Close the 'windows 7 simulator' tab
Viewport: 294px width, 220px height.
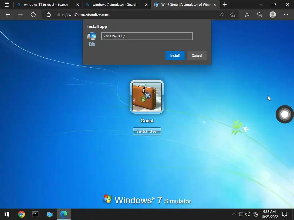pos(146,5)
